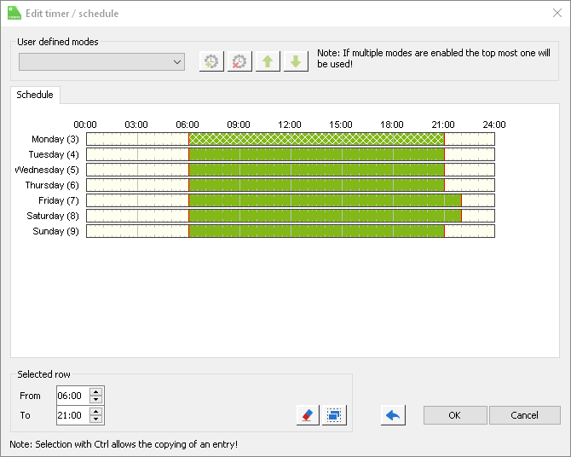Move the mode up with green arrow
Image resolution: width=571 pixels, height=457 pixels.
268,61
